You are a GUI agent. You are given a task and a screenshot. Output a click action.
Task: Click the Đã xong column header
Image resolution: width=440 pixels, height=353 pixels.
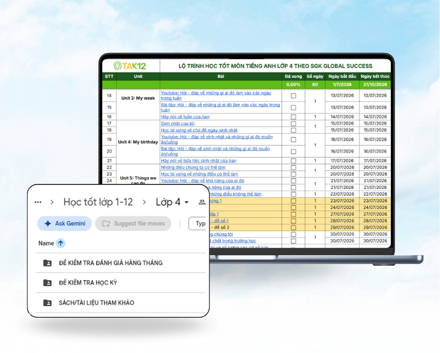pyautogui.click(x=293, y=76)
